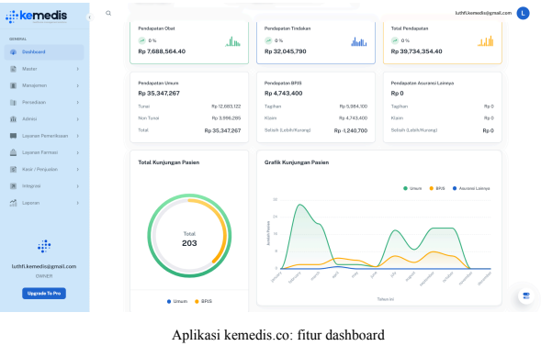Click the Laporan chart icon
Screen dimensions: 541x346
pos(13,203)
